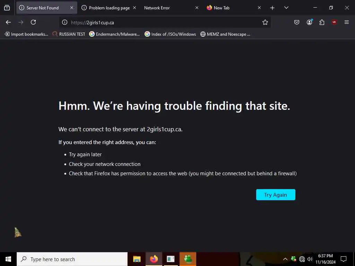Open the MEMZ and Noescape bookmark

(225, 34)
